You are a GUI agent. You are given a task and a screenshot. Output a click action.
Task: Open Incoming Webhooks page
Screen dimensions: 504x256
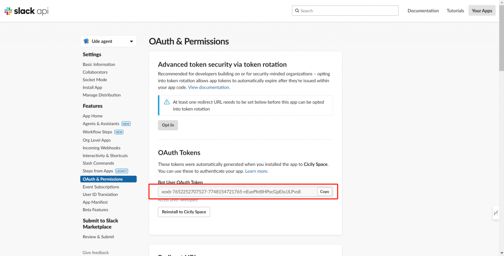click(x=101, y=148)
